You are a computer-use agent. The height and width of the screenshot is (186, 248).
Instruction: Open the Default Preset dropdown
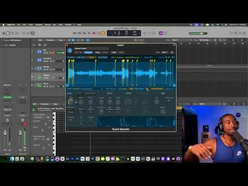click(91, 49)
